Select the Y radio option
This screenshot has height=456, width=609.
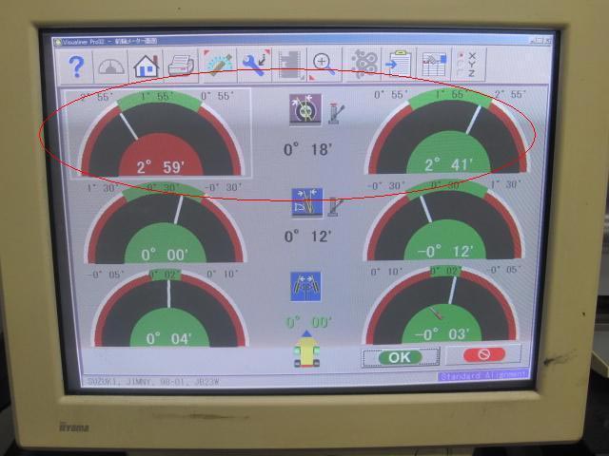(460, 65)
